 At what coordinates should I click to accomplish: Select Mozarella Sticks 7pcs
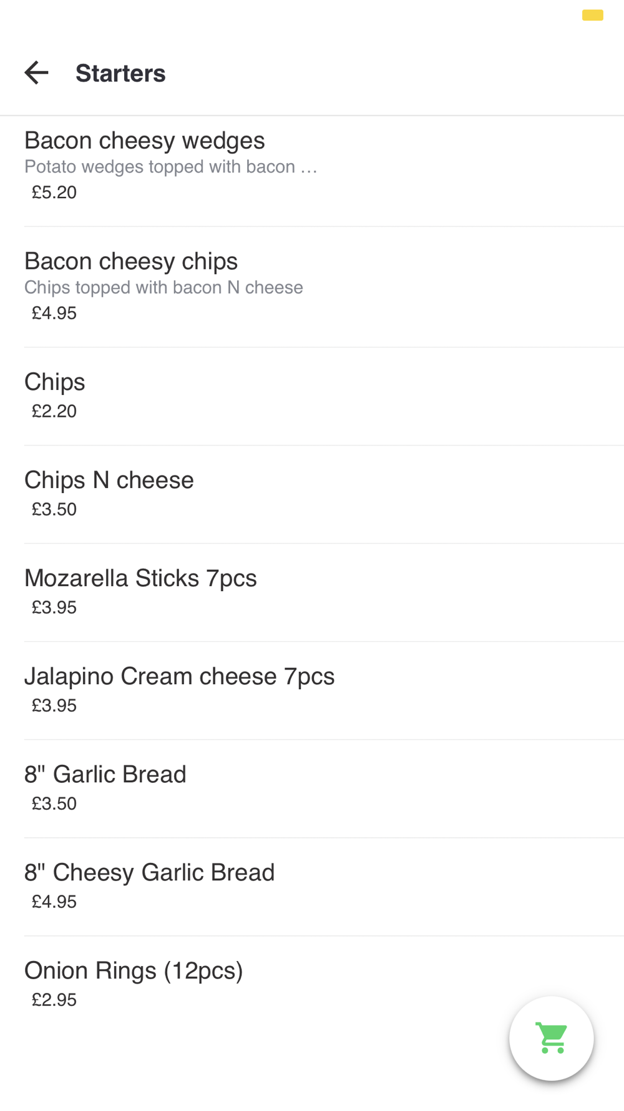(x=140, y=579)
